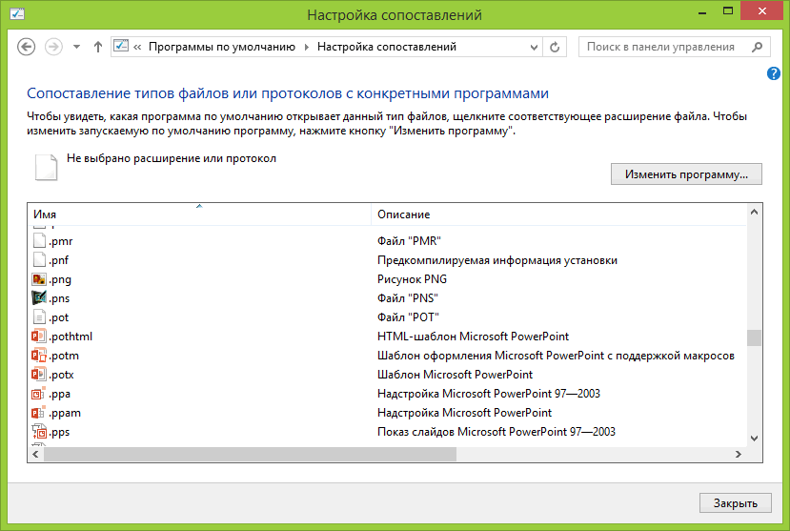Click the refresh button in address bar
The width and height of the screenshot is (790, 531).
pos(555,47)
